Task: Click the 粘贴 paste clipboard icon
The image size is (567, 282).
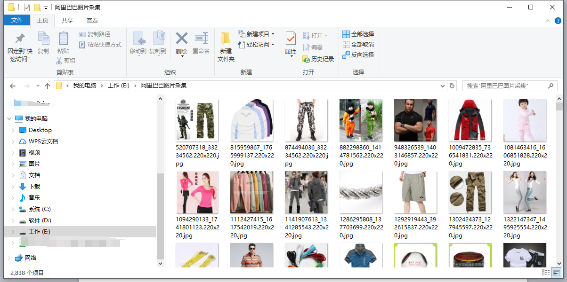Action: (63, 39)
